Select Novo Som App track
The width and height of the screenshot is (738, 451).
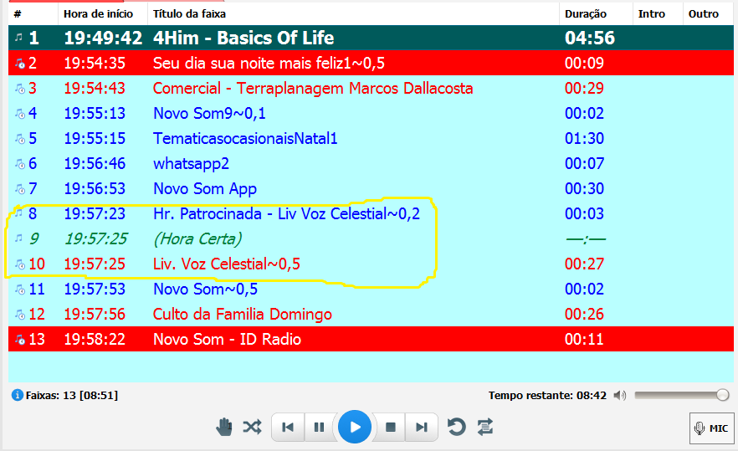371,188
